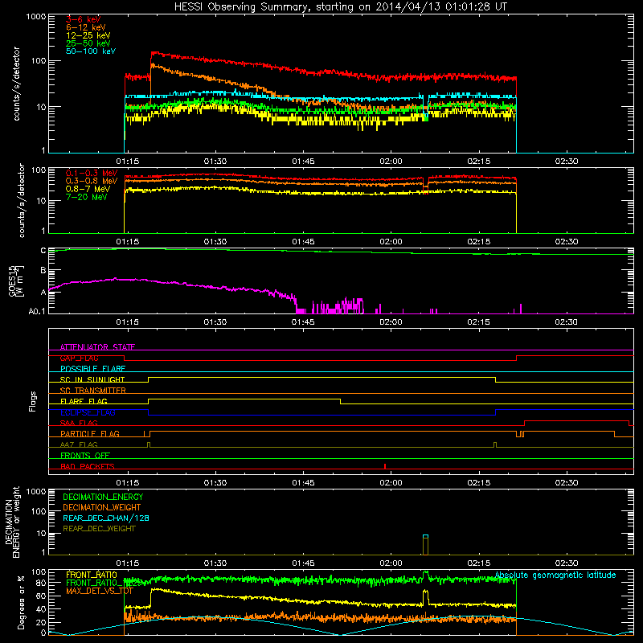Select the SC_IN_SUNLIGHT flag label
The image size is (643, 643).
(92, 379)
